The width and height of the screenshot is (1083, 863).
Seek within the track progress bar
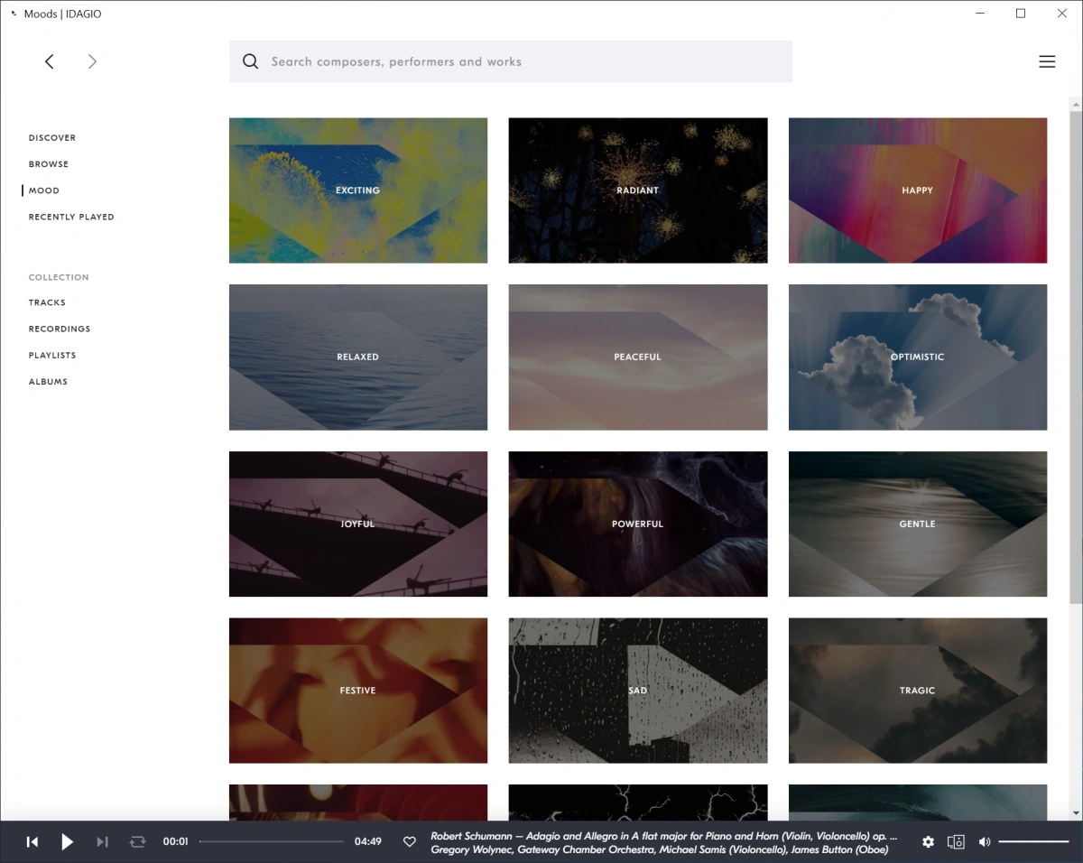pos(272,841)
